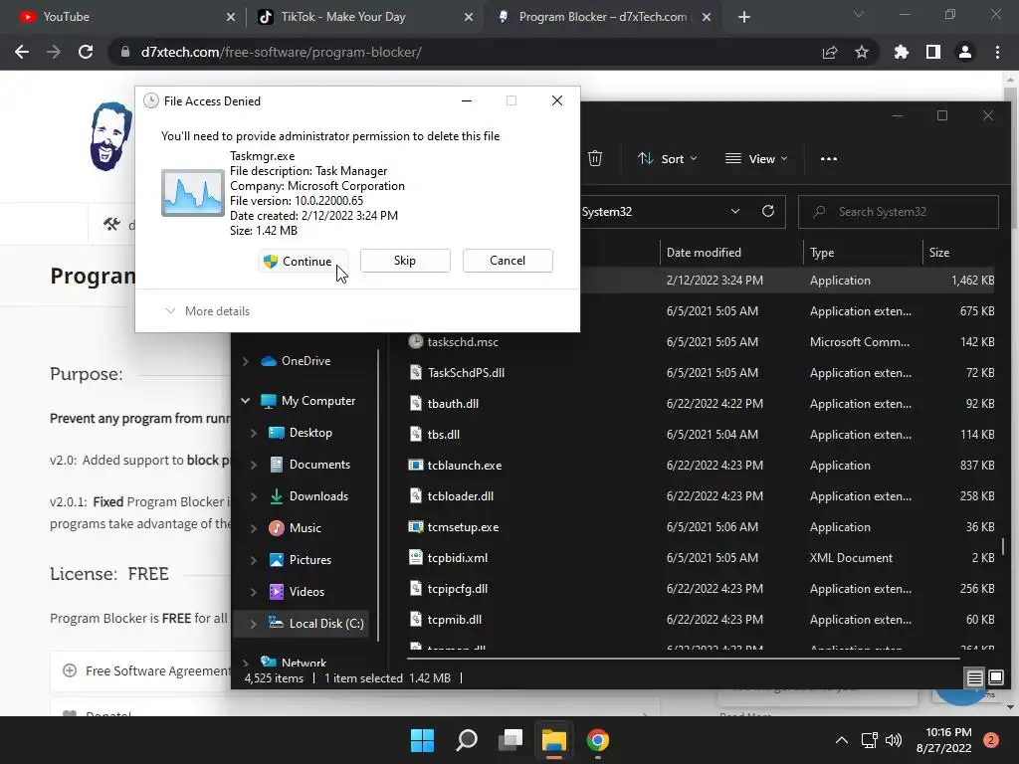
Task: Open Downloads in the navigation pane
Action: coord(318,496)
